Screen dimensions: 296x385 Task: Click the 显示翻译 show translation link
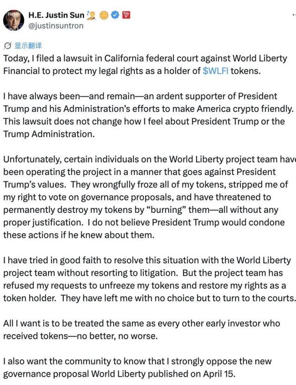click(28, 45)
